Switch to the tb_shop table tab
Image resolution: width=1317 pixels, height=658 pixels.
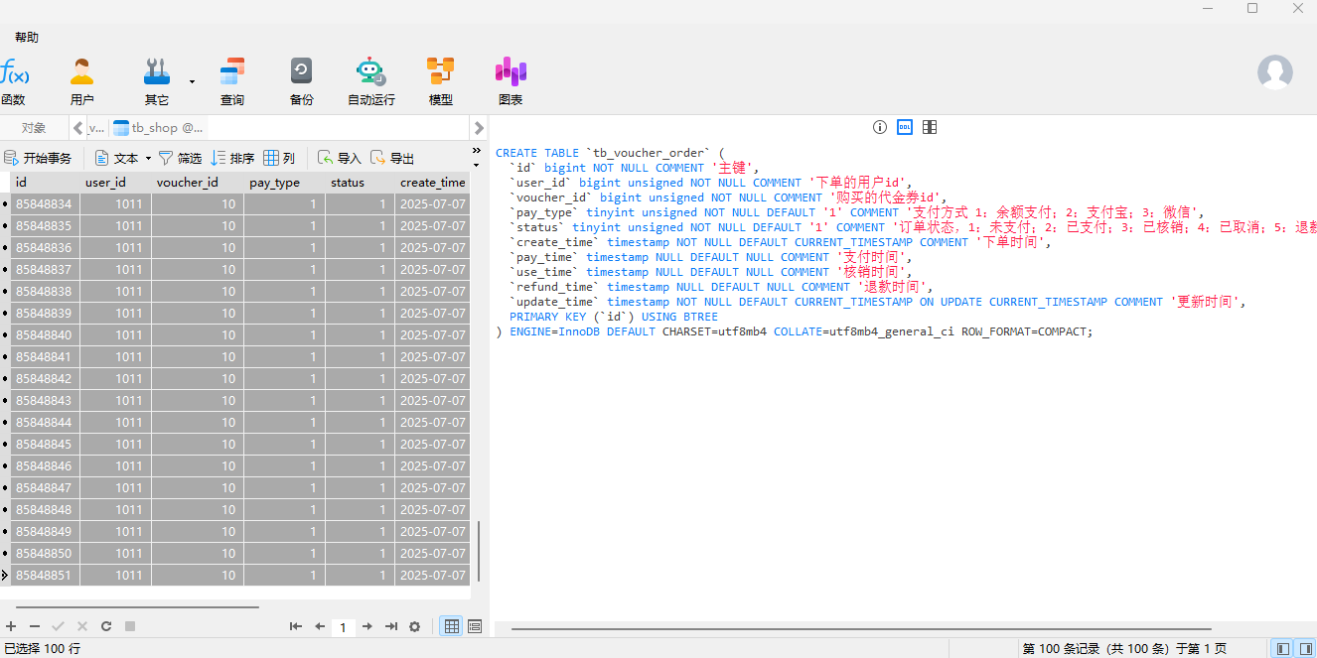pos(158,128)
